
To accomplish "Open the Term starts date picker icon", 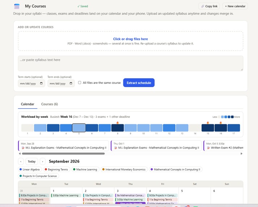I will point(41,83).
